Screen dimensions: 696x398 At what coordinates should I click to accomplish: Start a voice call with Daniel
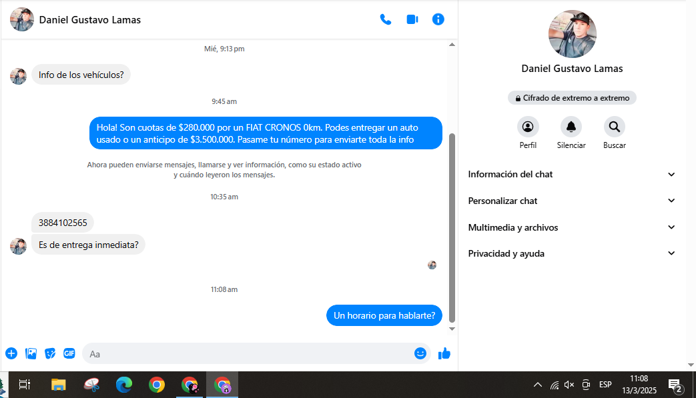coord(385,19)
